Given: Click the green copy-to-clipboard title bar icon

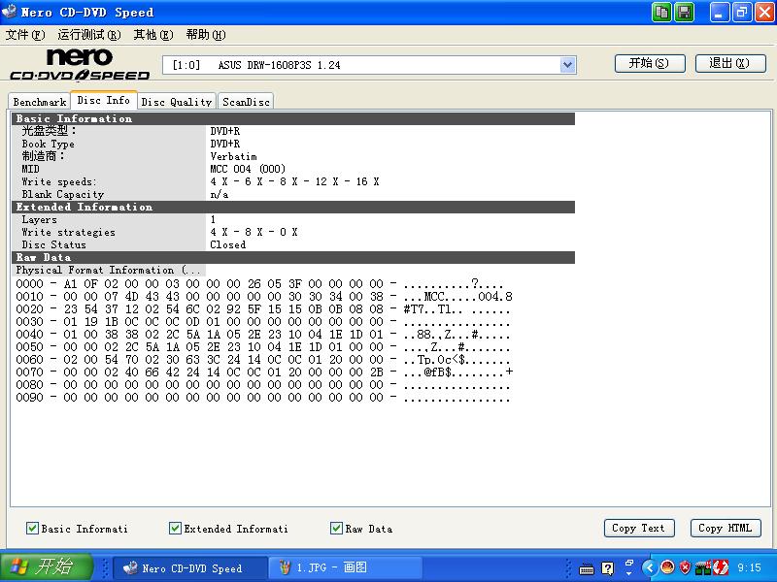Looking at the screenshot, I should [x=662, y=13].
